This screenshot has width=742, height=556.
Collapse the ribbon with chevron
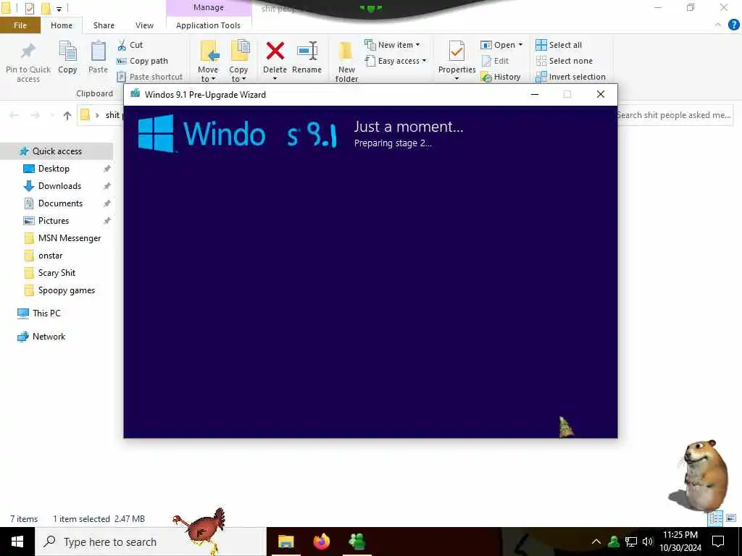[x=718, y=25]
